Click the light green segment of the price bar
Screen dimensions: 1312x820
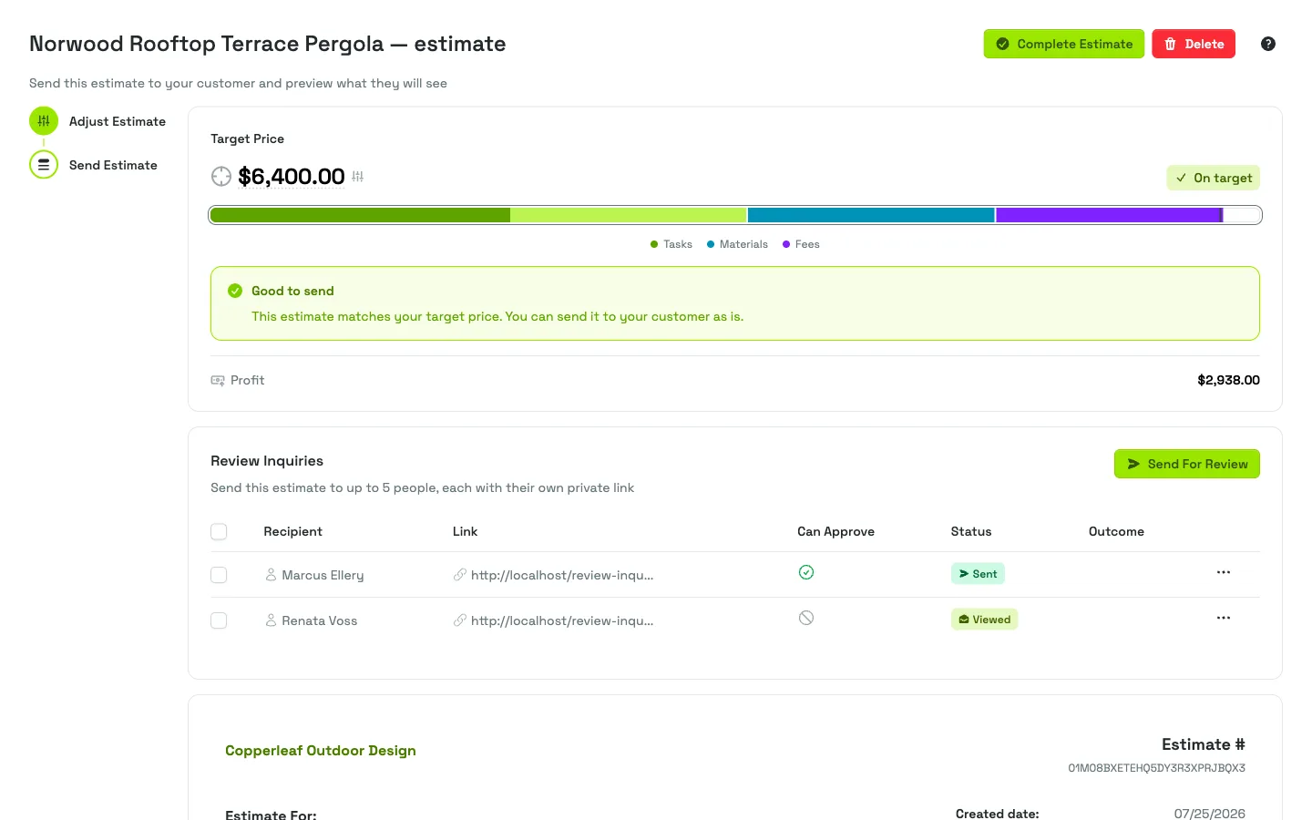click(629, 215)
